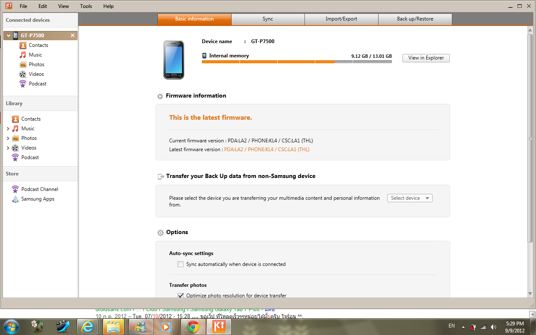Viewport: 536px width, 335px height.
Task: Click the Kies window vertical scrollbar thumb
Action: pyautogui.click(x=530, y=139)
